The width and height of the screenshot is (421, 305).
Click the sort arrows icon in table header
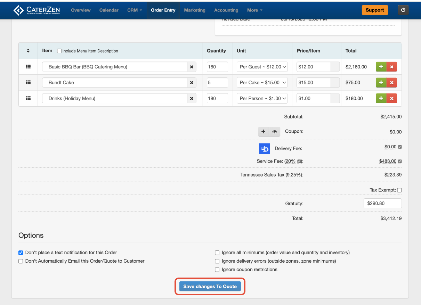pos(28,51)
